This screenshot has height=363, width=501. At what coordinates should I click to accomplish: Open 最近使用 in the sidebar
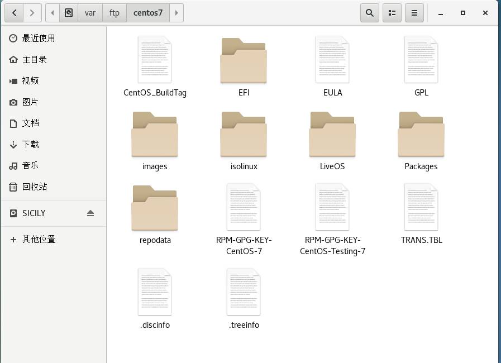(x=38, y=38)
